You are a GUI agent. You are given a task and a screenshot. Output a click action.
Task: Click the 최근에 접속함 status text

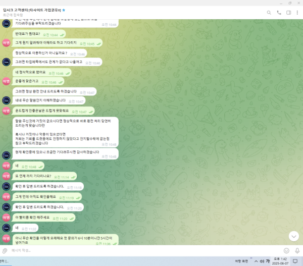pos(13,15)
